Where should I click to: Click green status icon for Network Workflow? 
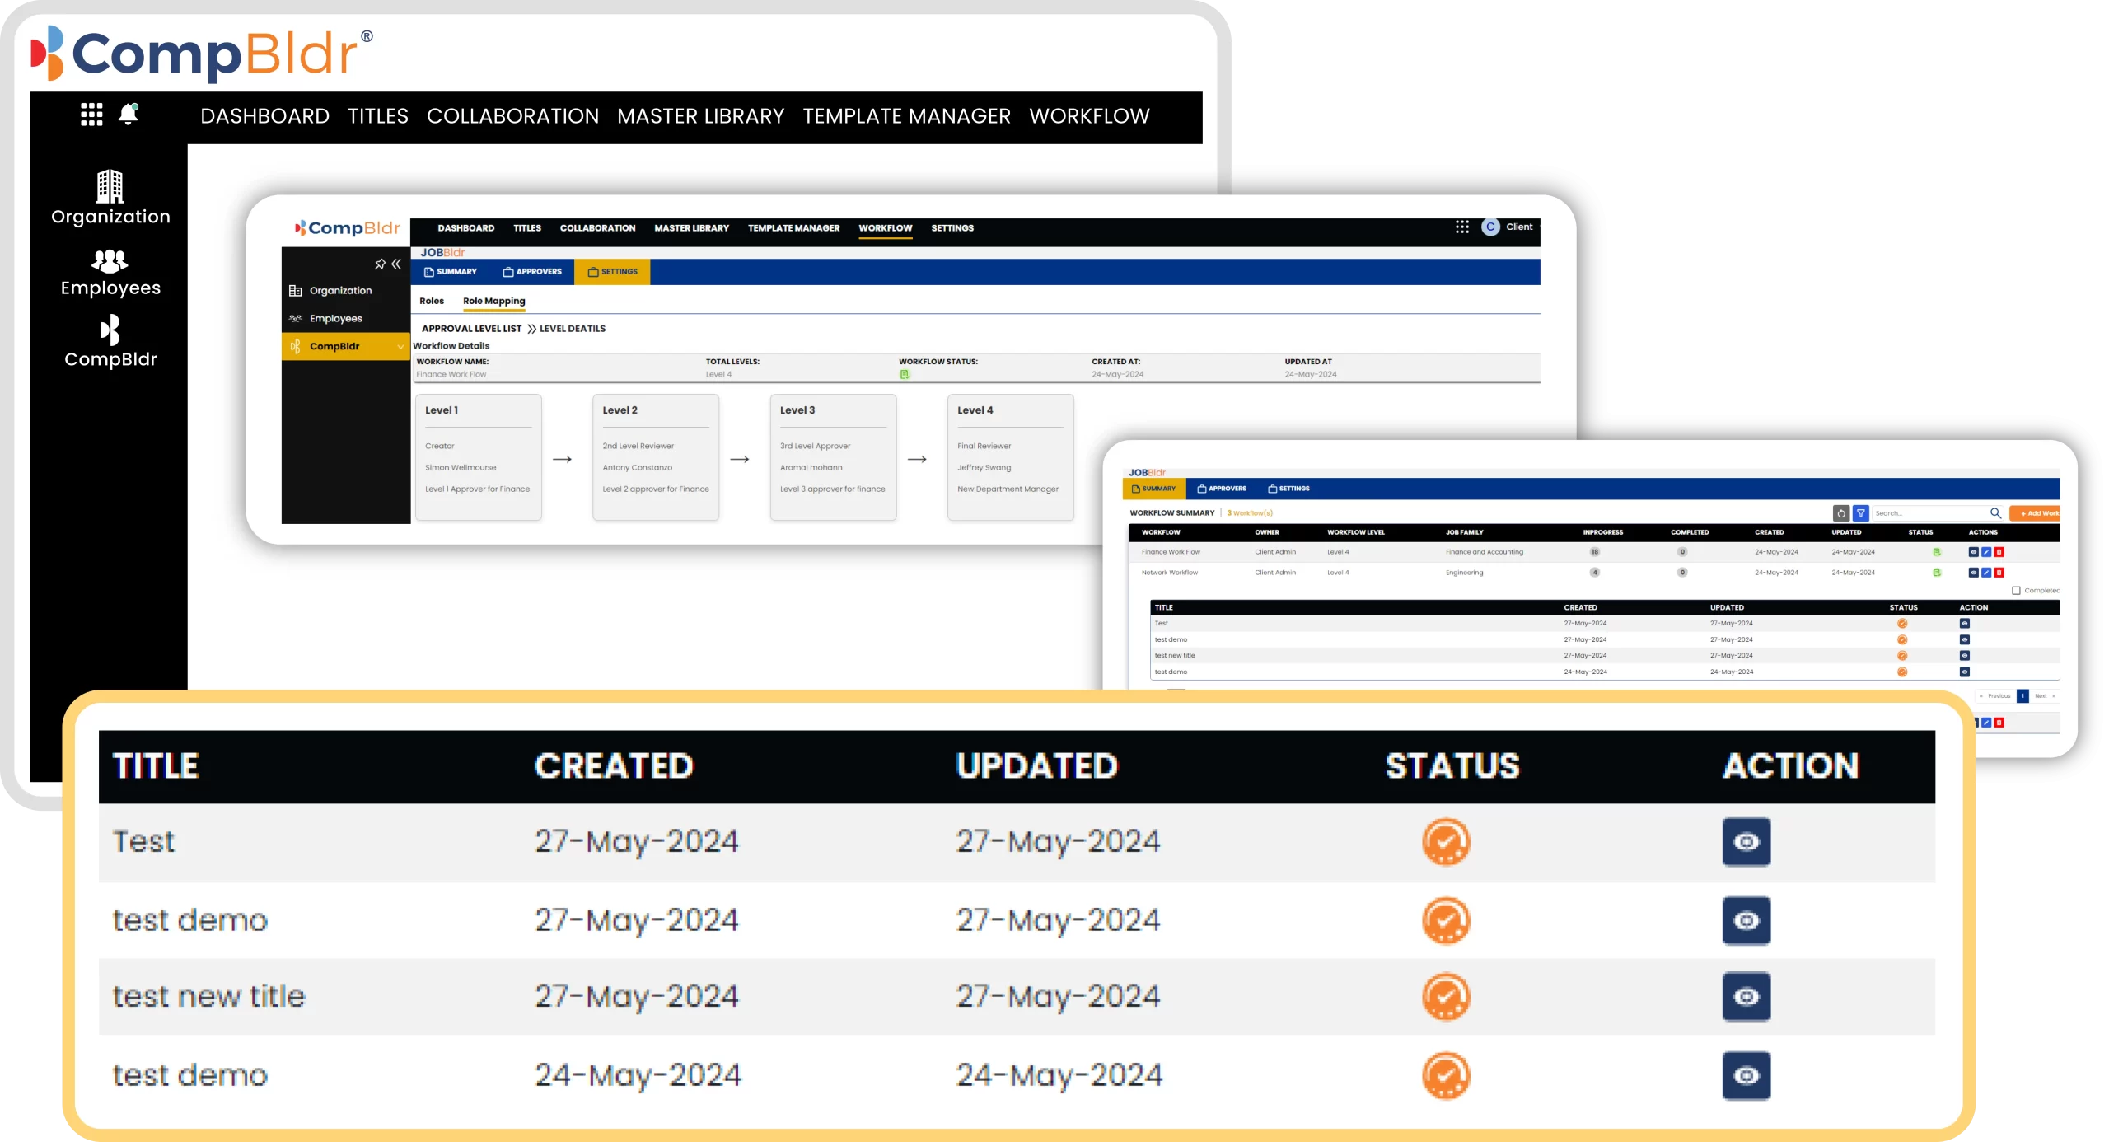coord(1937,573)
